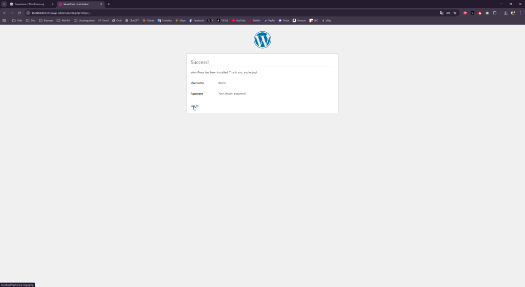Expand the Business bookmarks folder

pos(46,20)
